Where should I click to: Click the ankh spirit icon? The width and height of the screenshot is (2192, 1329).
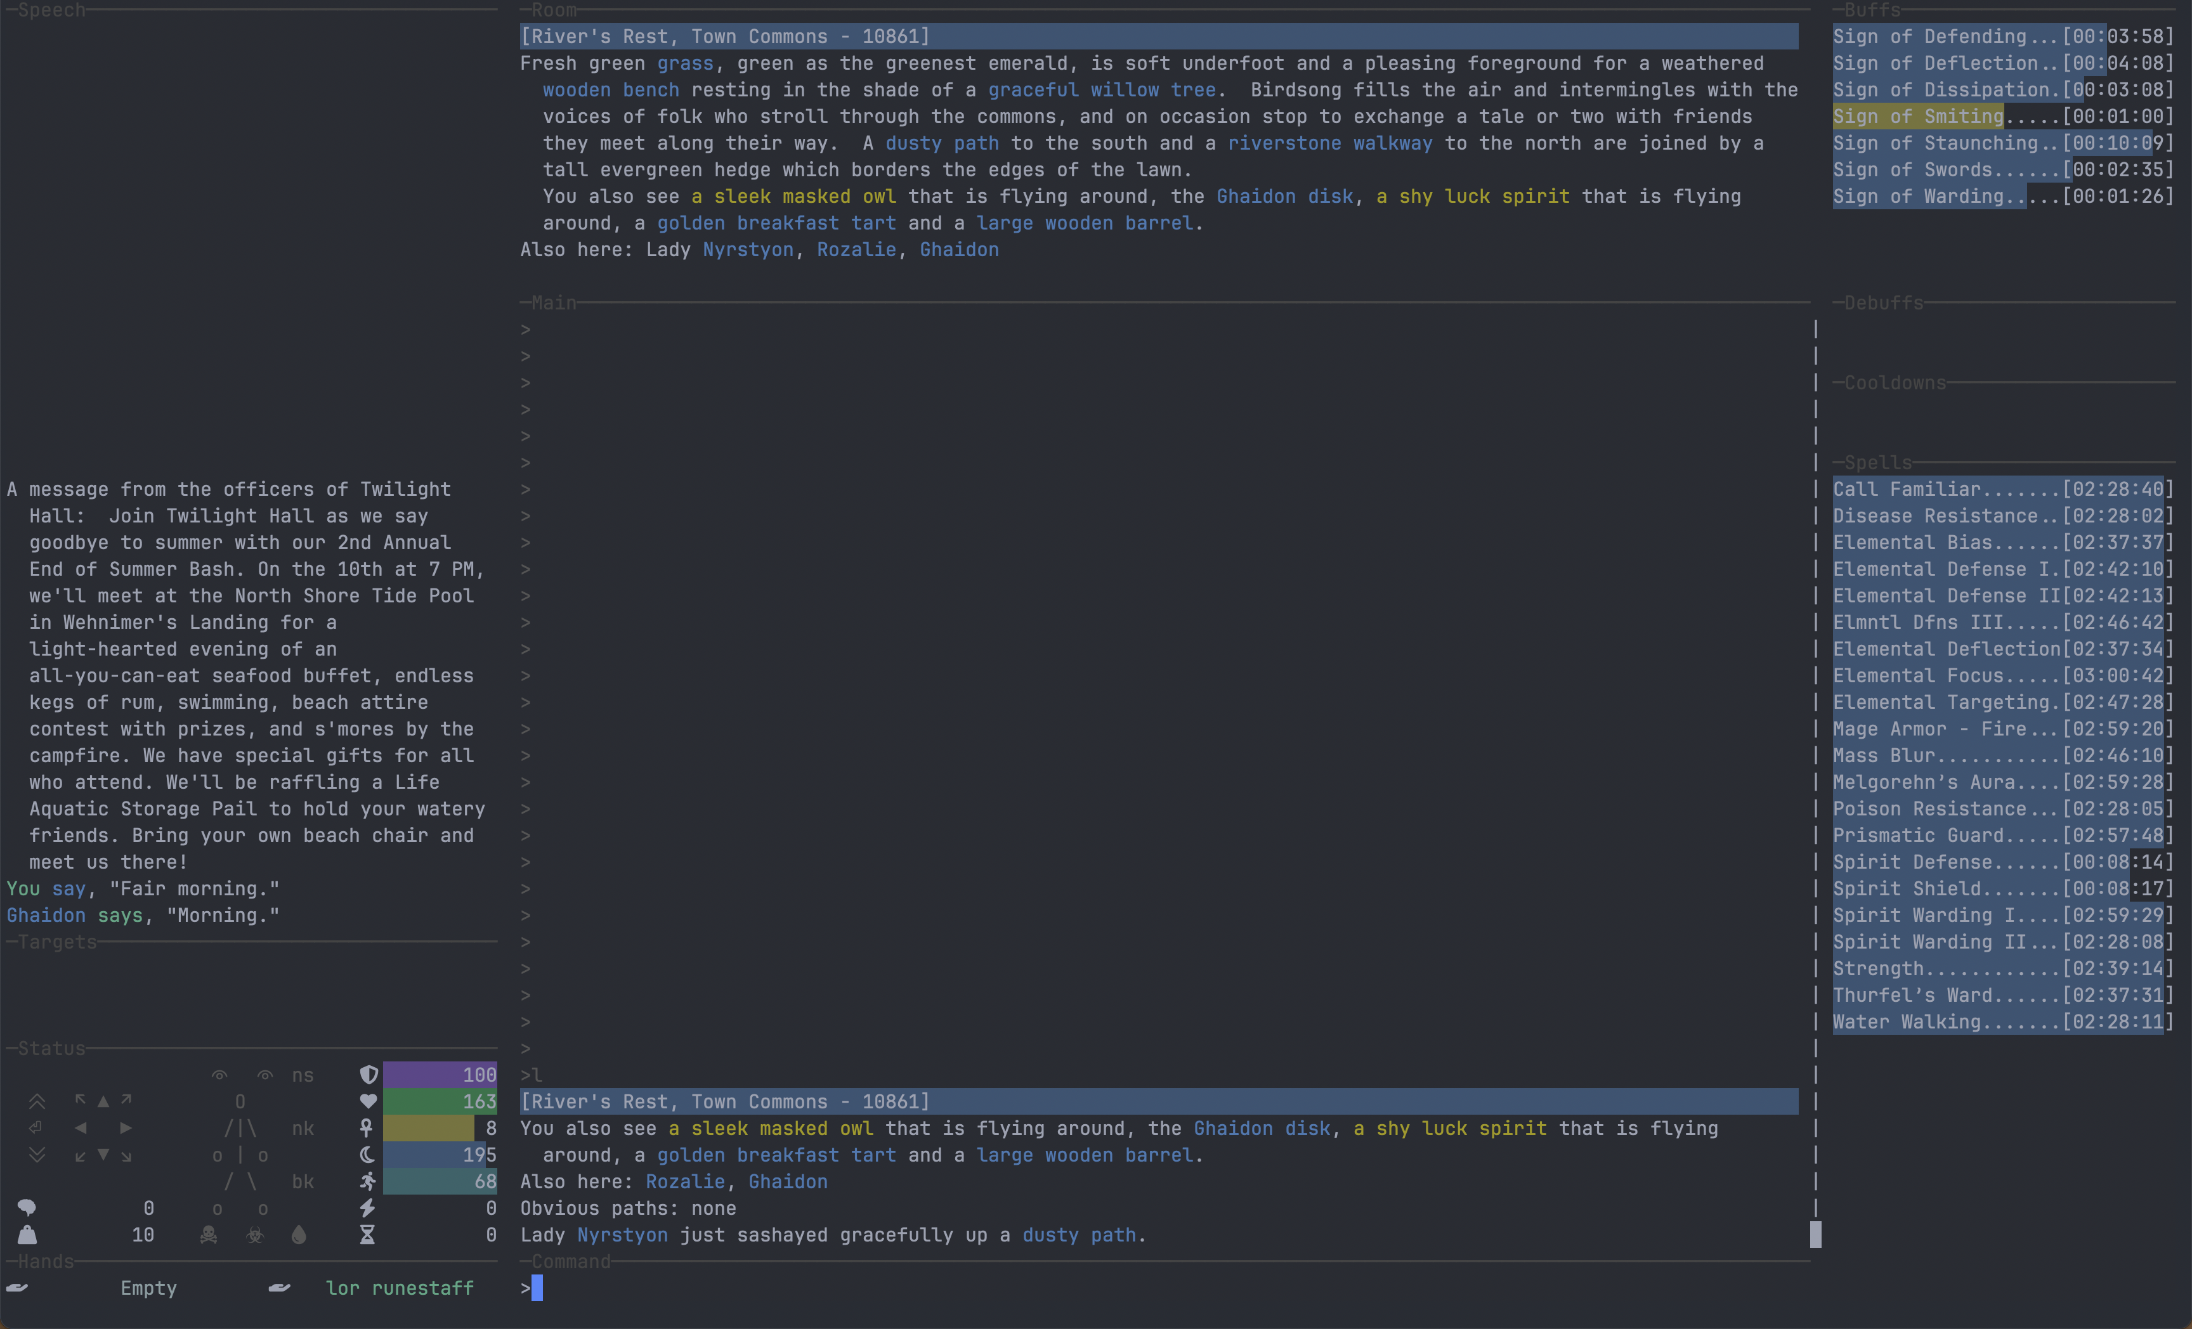(367, 1128)
